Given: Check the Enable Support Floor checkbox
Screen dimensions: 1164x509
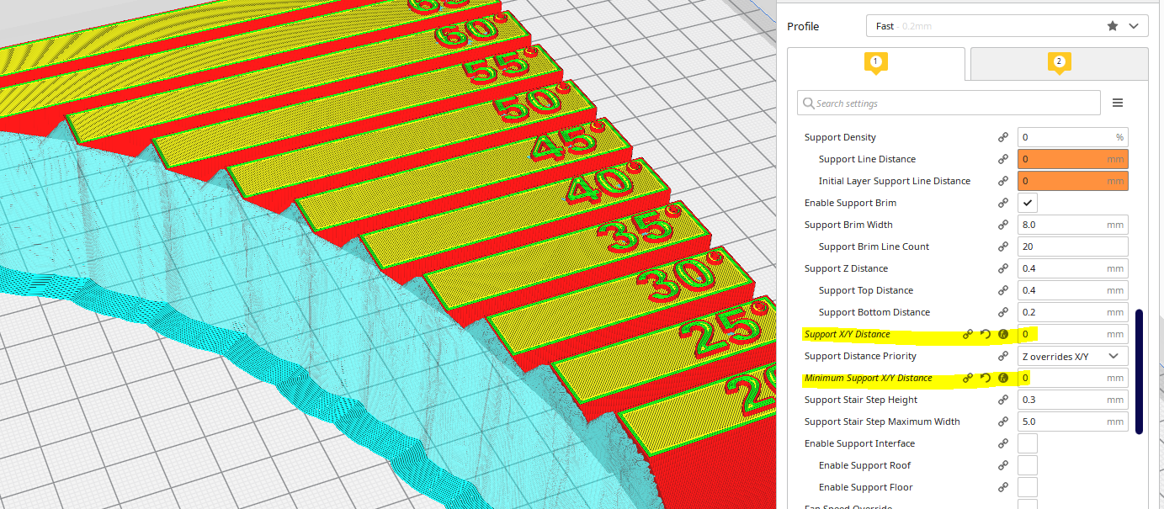Looking at the screenshot, I should tap(1028, 487).
